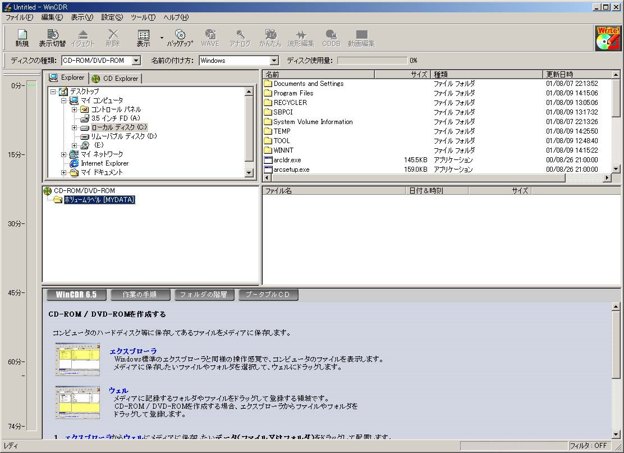
Task: Open the ツール menu
Action: 142,17
